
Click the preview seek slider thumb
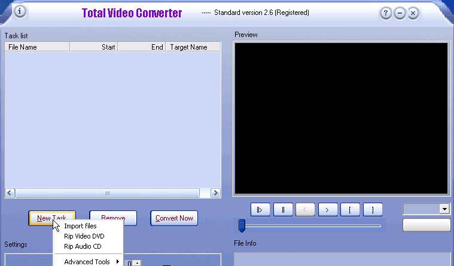[x=242, y=225]
